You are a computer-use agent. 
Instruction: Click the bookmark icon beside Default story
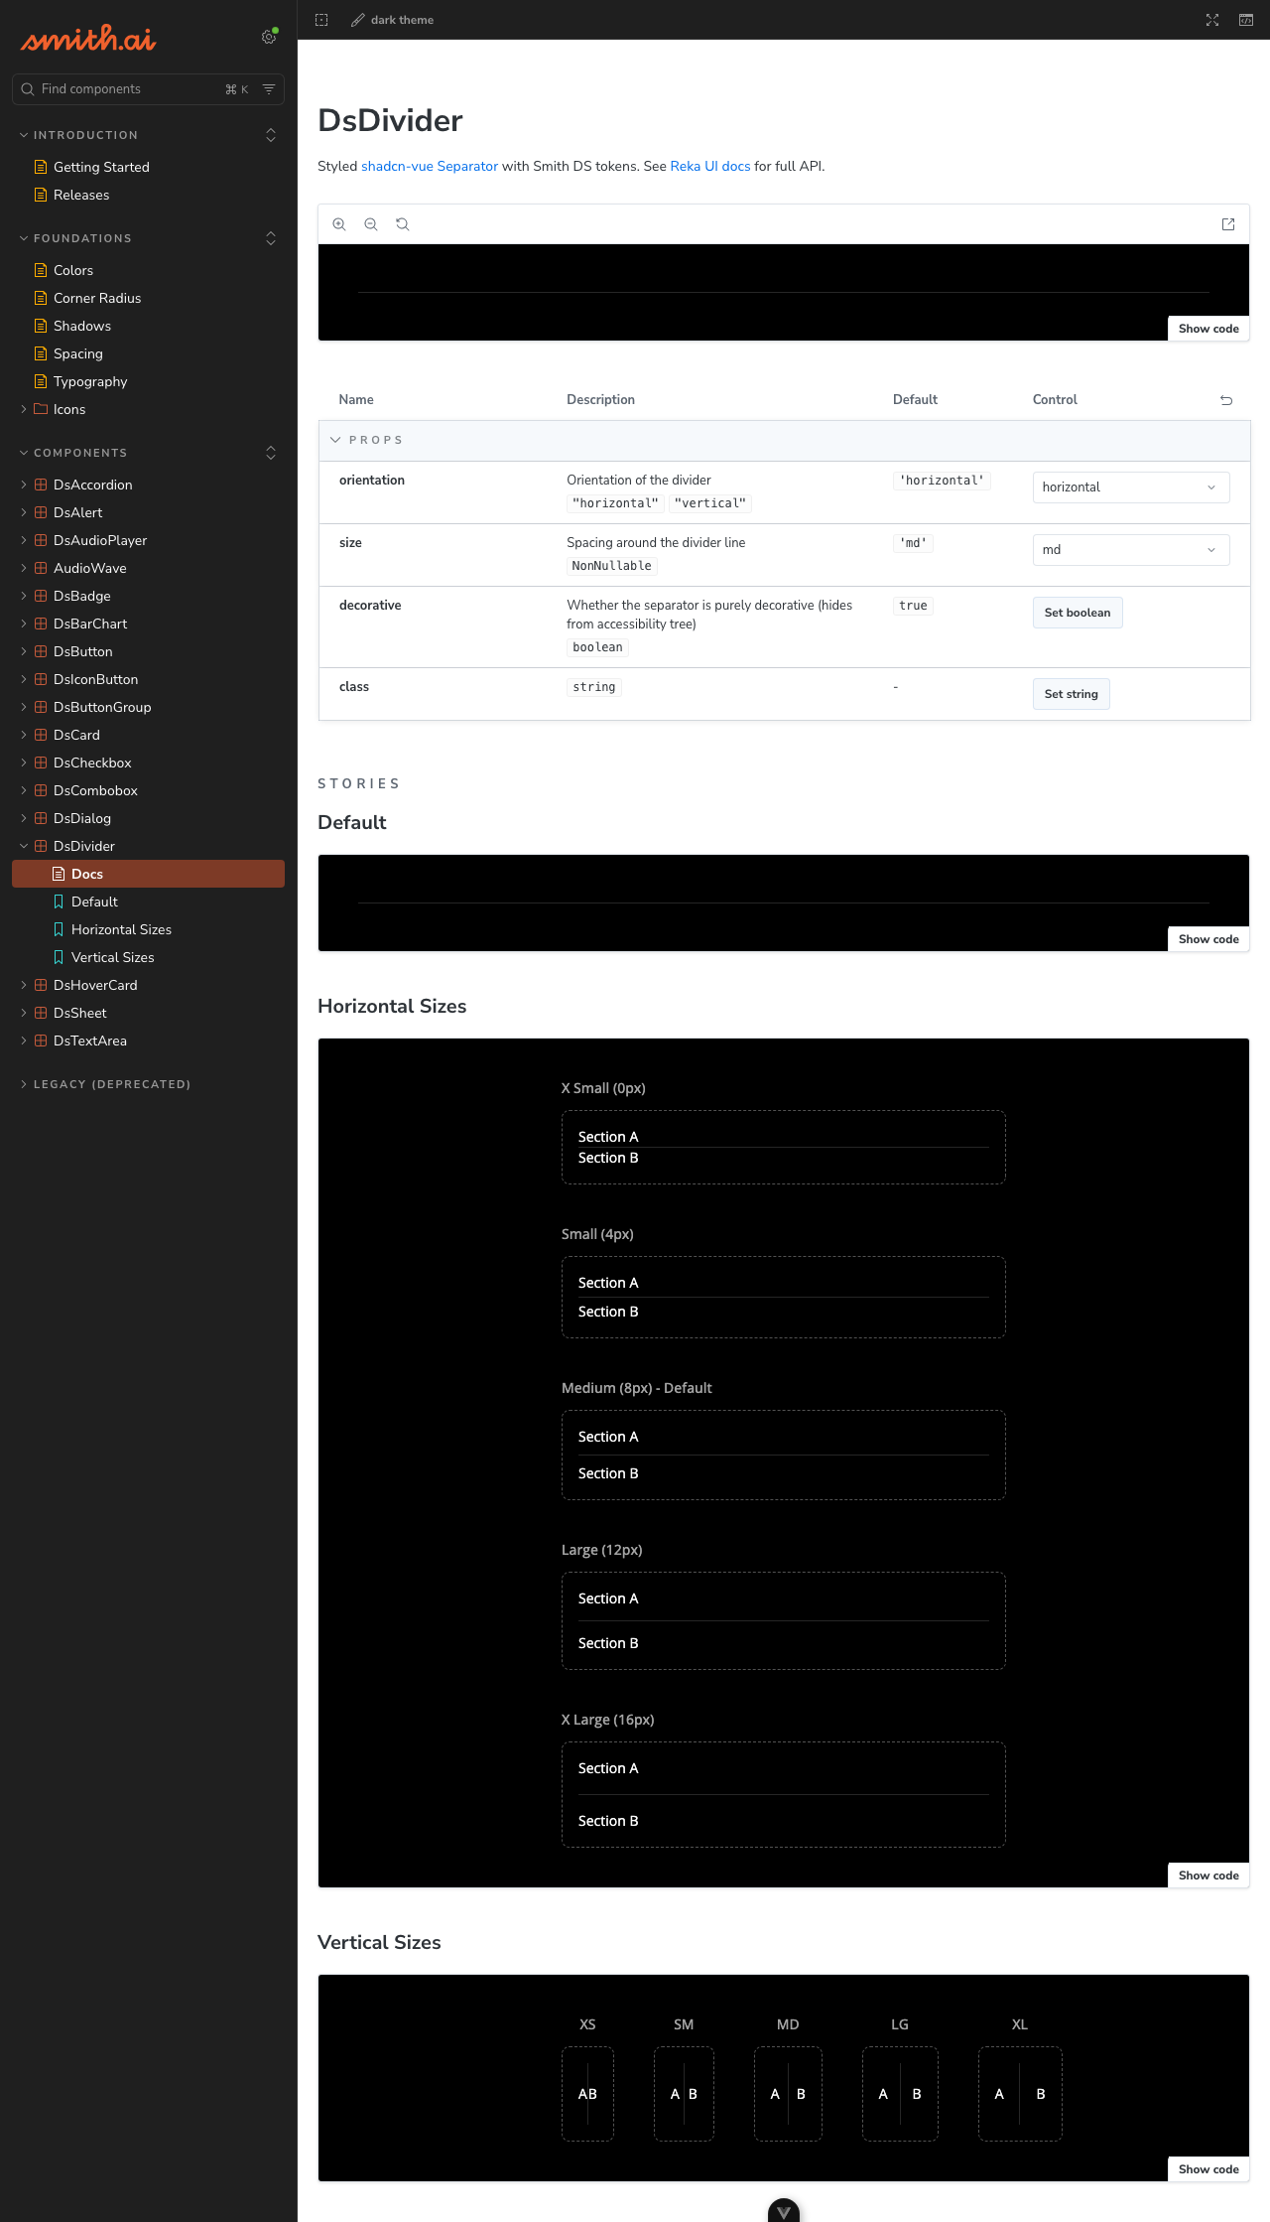point(59,902)
